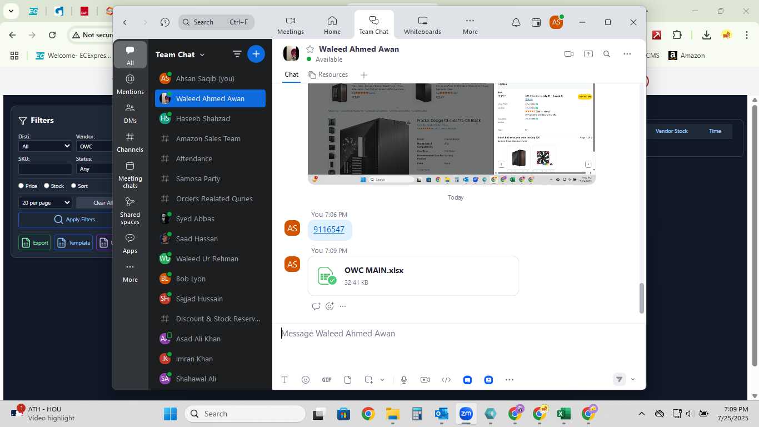Open the More tab in top bar
This screenshot has height=427, width=759.
click(x=470, y=25)
